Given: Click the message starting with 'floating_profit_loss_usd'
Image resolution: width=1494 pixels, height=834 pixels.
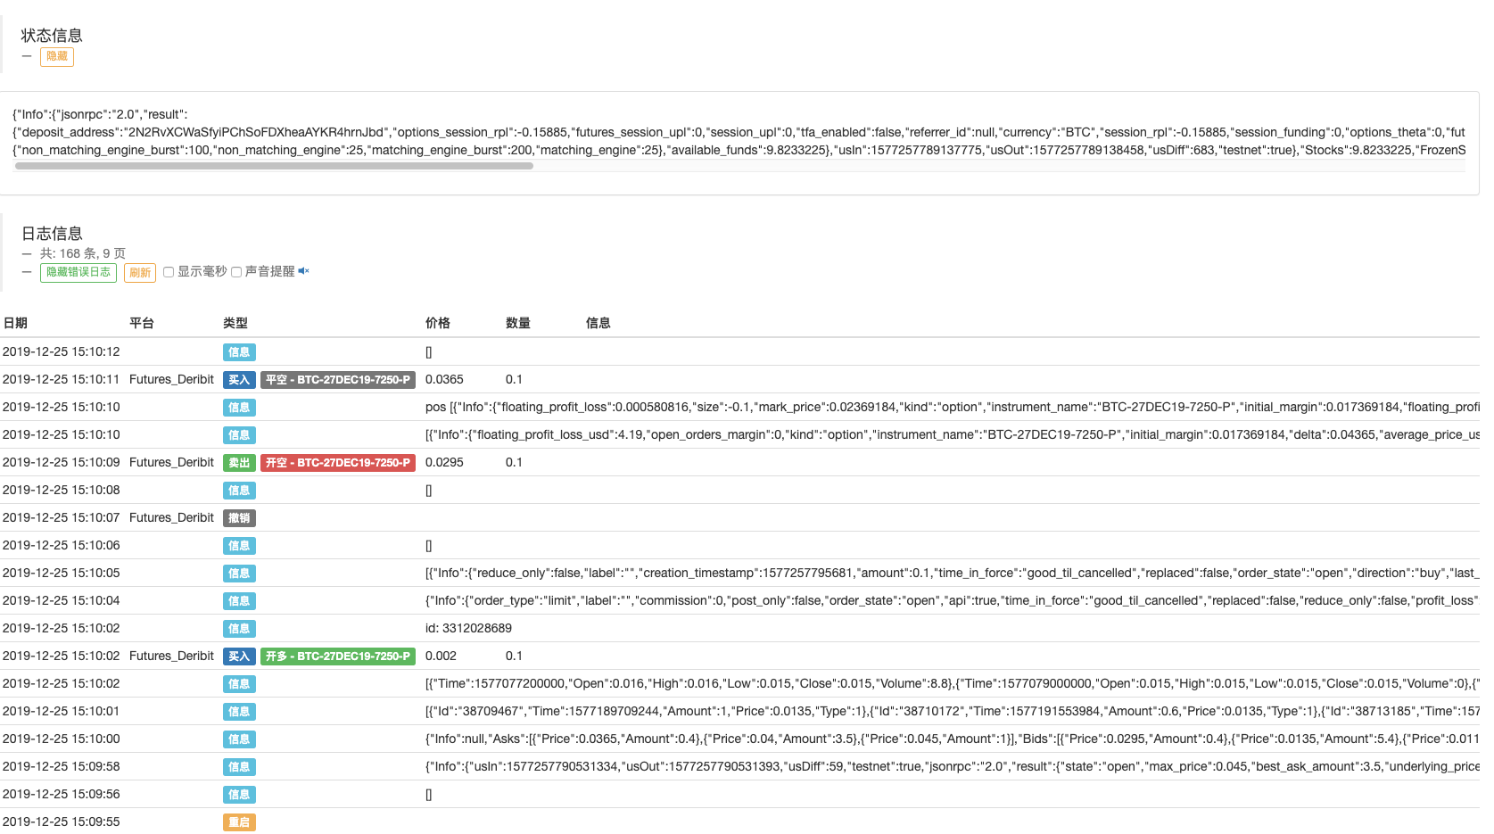Looking at the screenshot, I should 952,434.
